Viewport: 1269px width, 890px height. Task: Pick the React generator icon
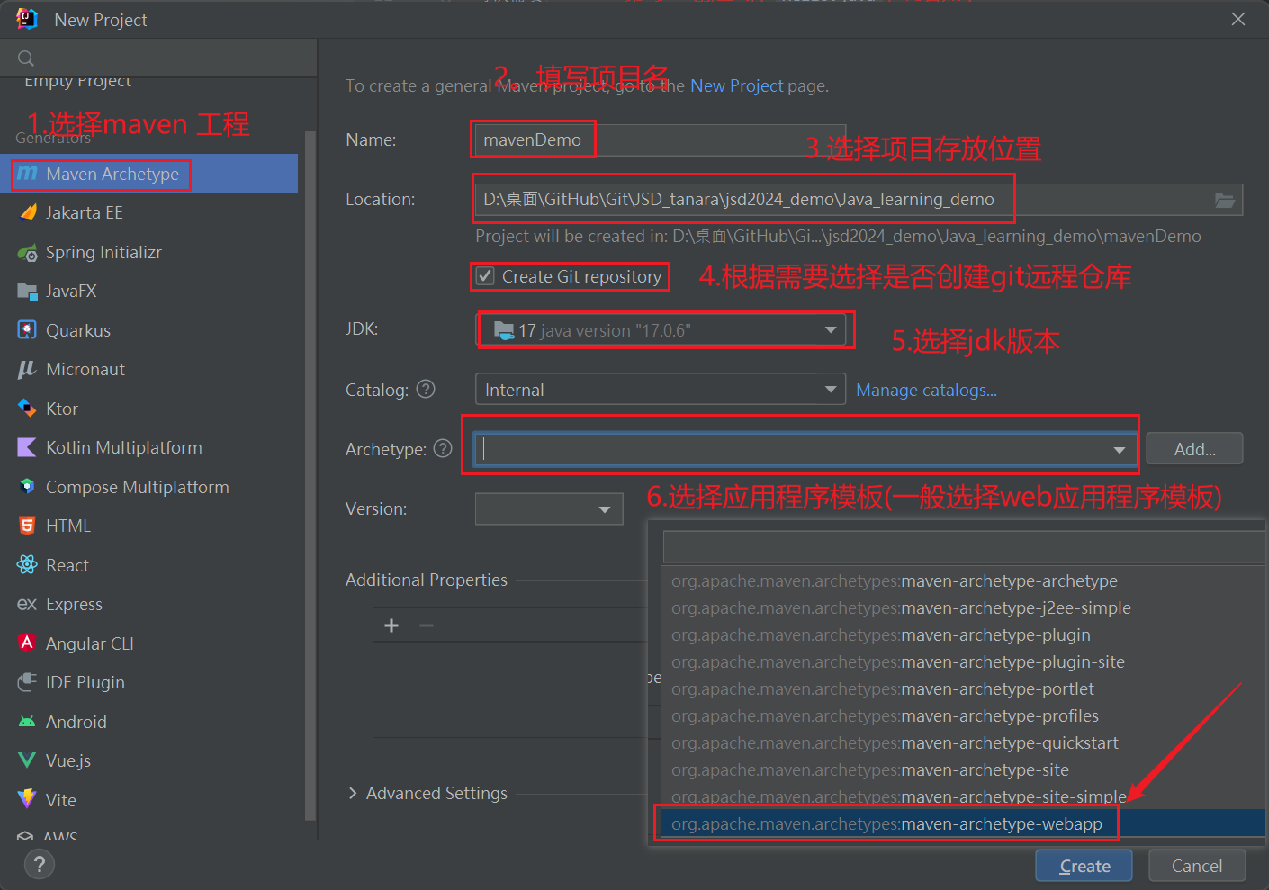[x=28, y=565]
